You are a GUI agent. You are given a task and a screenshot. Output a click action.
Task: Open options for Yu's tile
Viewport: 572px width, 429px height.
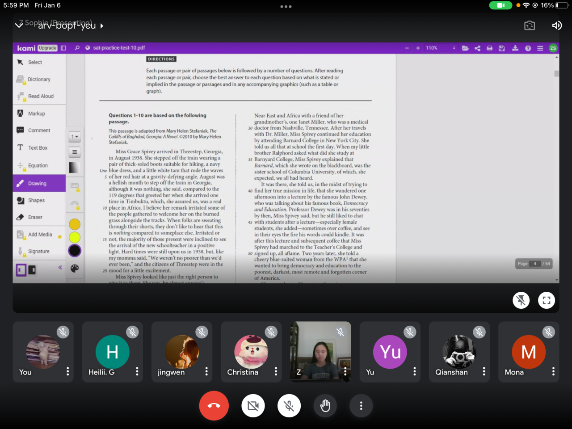pos(415,371)
